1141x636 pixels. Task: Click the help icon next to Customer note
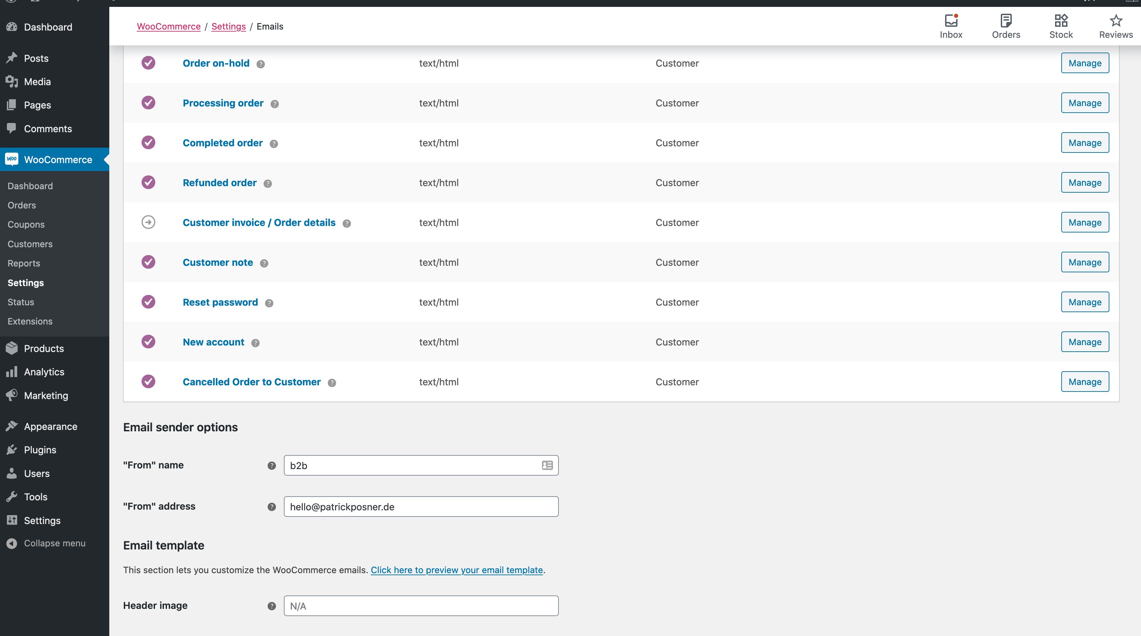coord(264,263)
